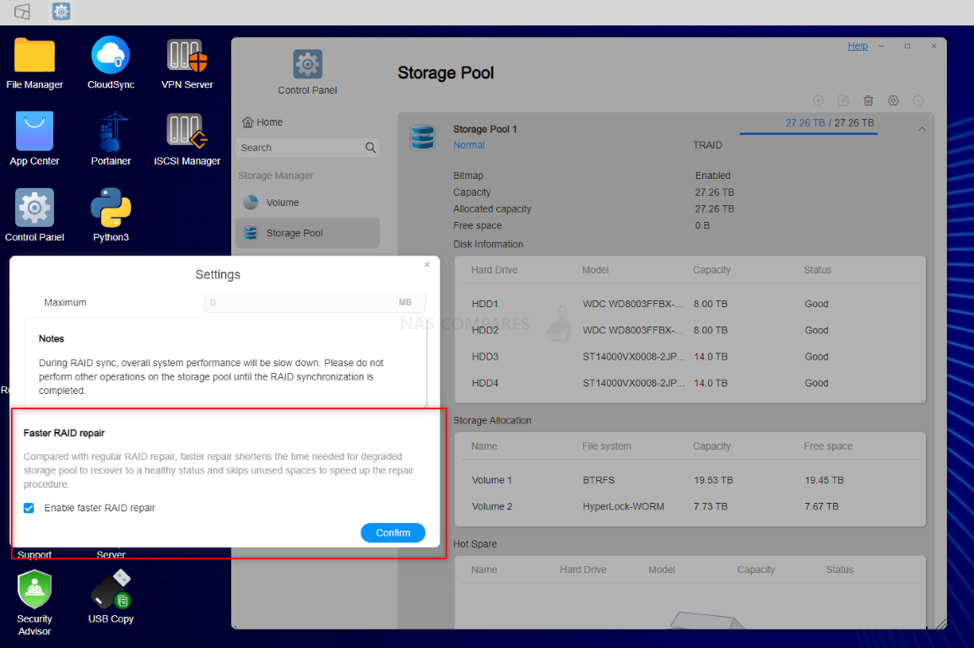The height and width of the screenshot is (648, 974).
Task: Select Volume in Storage Manager sidebar
Action: click(x=307, y=202)
